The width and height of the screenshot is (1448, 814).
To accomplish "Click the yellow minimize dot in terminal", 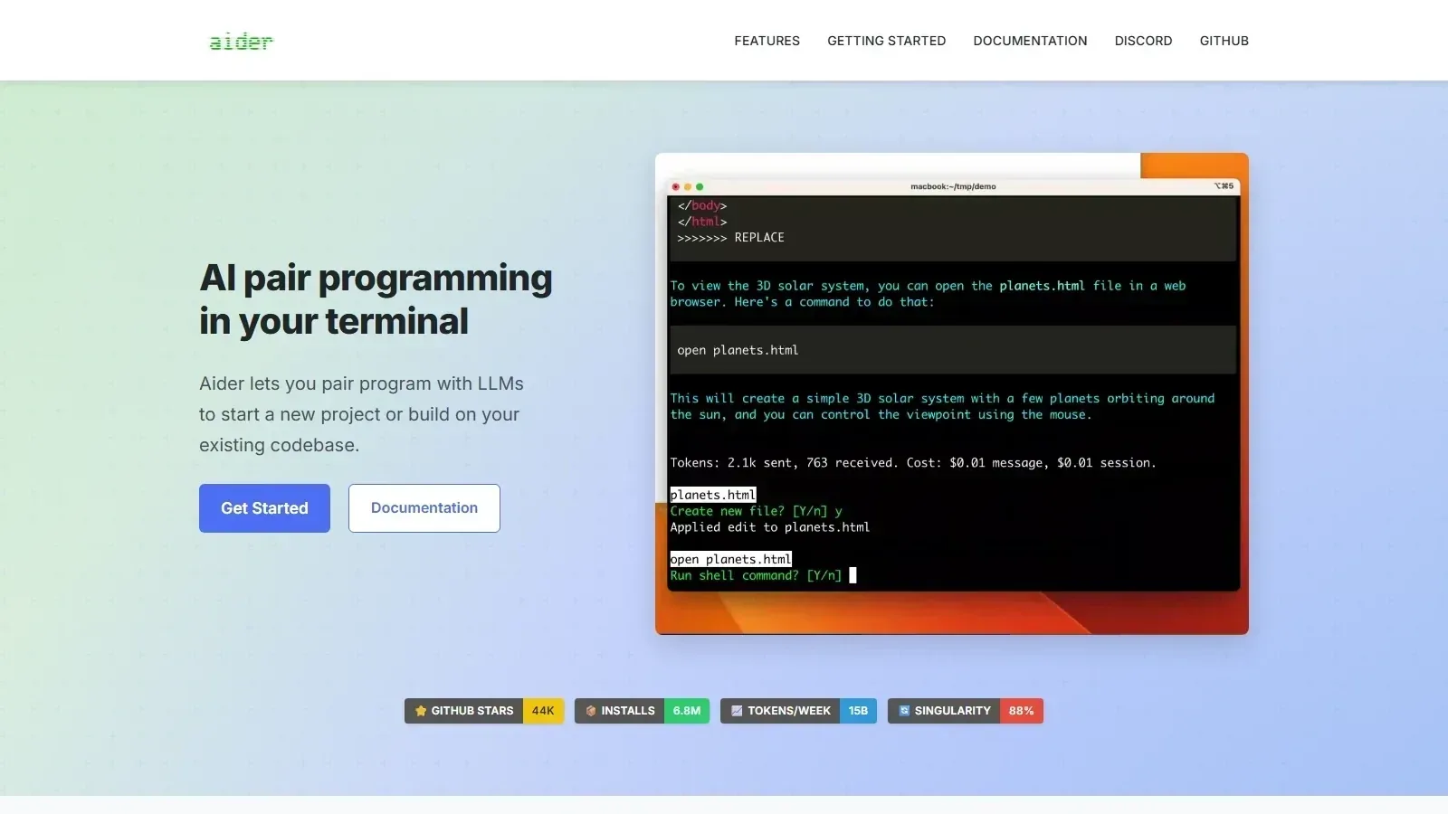I will (688, 186).
